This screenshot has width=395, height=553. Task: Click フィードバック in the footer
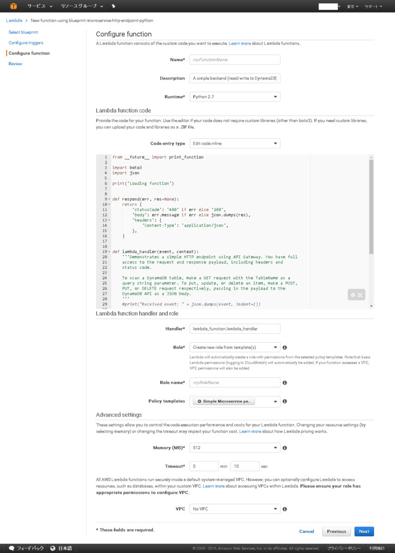click(30, 549)
